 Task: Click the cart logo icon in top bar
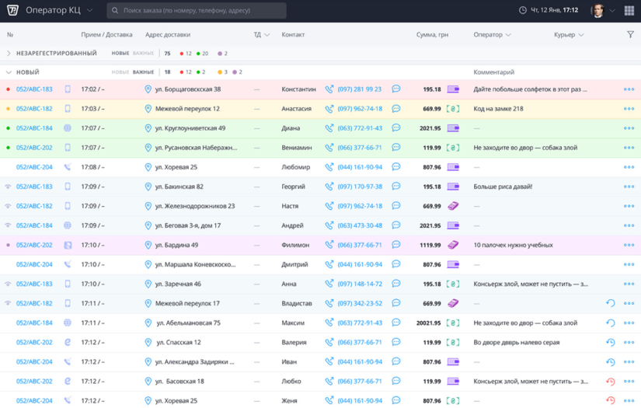point(12,10)
